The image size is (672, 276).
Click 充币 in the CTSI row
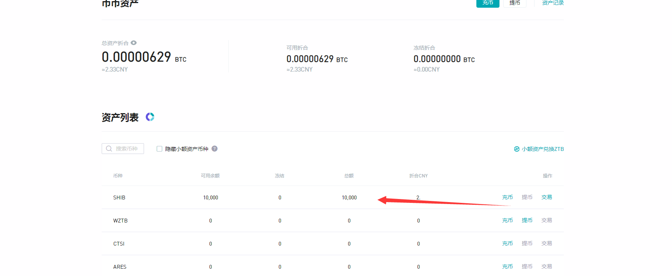tap(507, 243)
